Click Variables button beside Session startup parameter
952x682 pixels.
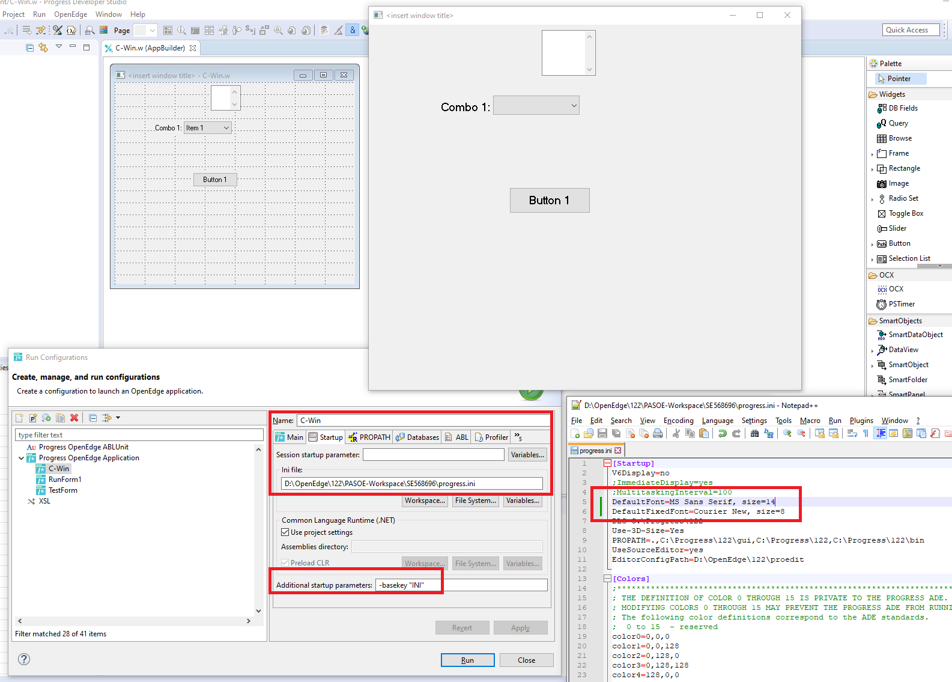[x=527, y=455]
